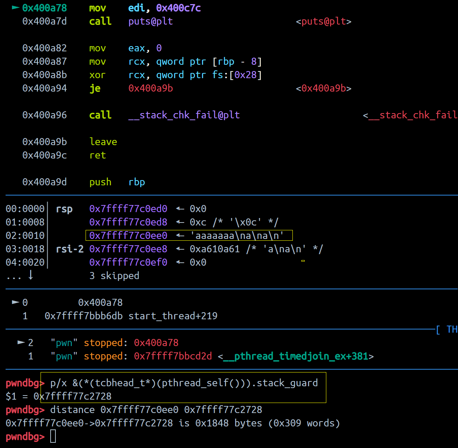The width and height of the screenshot is (458, 448).
Task: Click the arrow pointing to the 'aaaaaaa\na\na\n' string
Action: coord(180,236)
